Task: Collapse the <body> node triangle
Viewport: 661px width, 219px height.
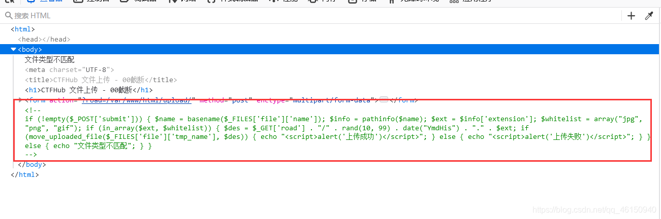Action: [14, 49]
